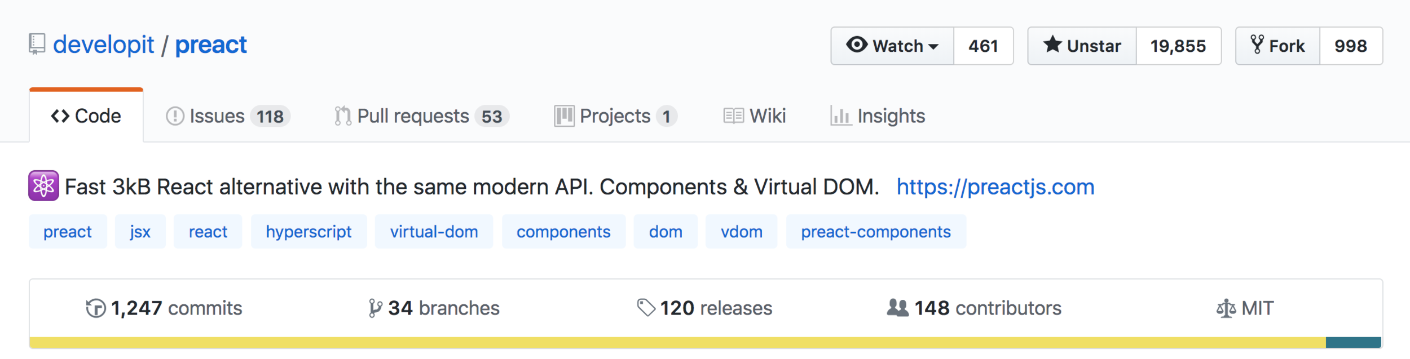Viewport: 1410px width, 359px height.
Task: Click the preact-components topic tag
Action: click(x=876, y=232)
